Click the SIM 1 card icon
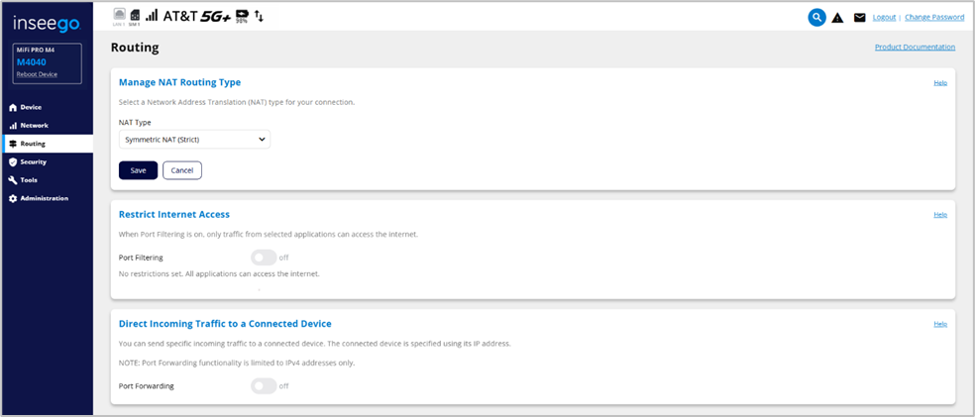The image size is (975, 417). [x=135, y=16]
